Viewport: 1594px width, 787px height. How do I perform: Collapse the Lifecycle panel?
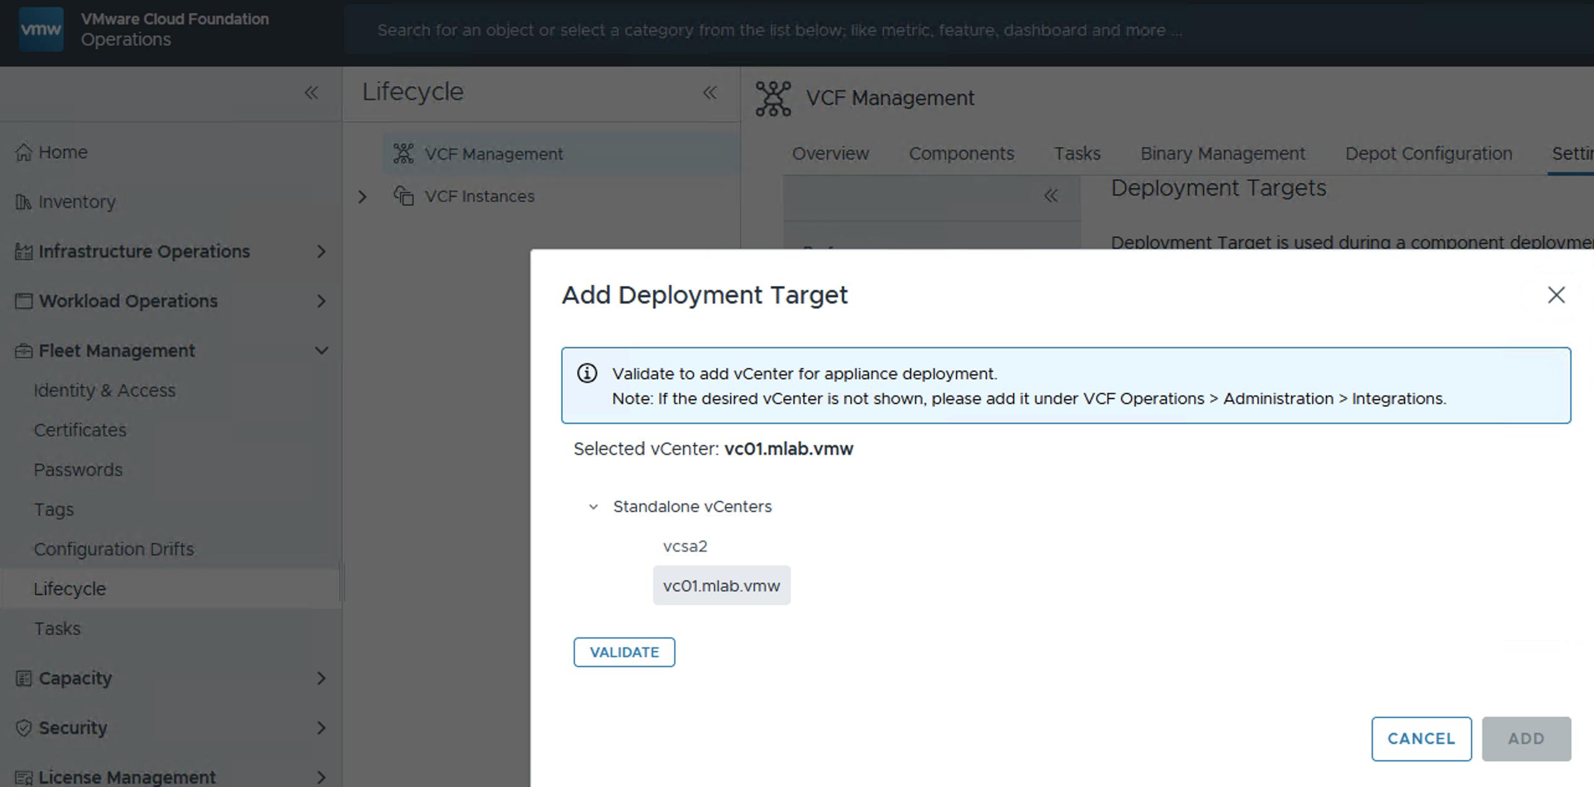pos(709,93)
